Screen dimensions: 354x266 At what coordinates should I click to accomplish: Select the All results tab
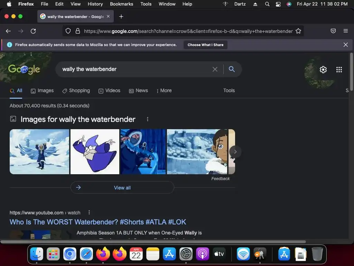point(16,91)
